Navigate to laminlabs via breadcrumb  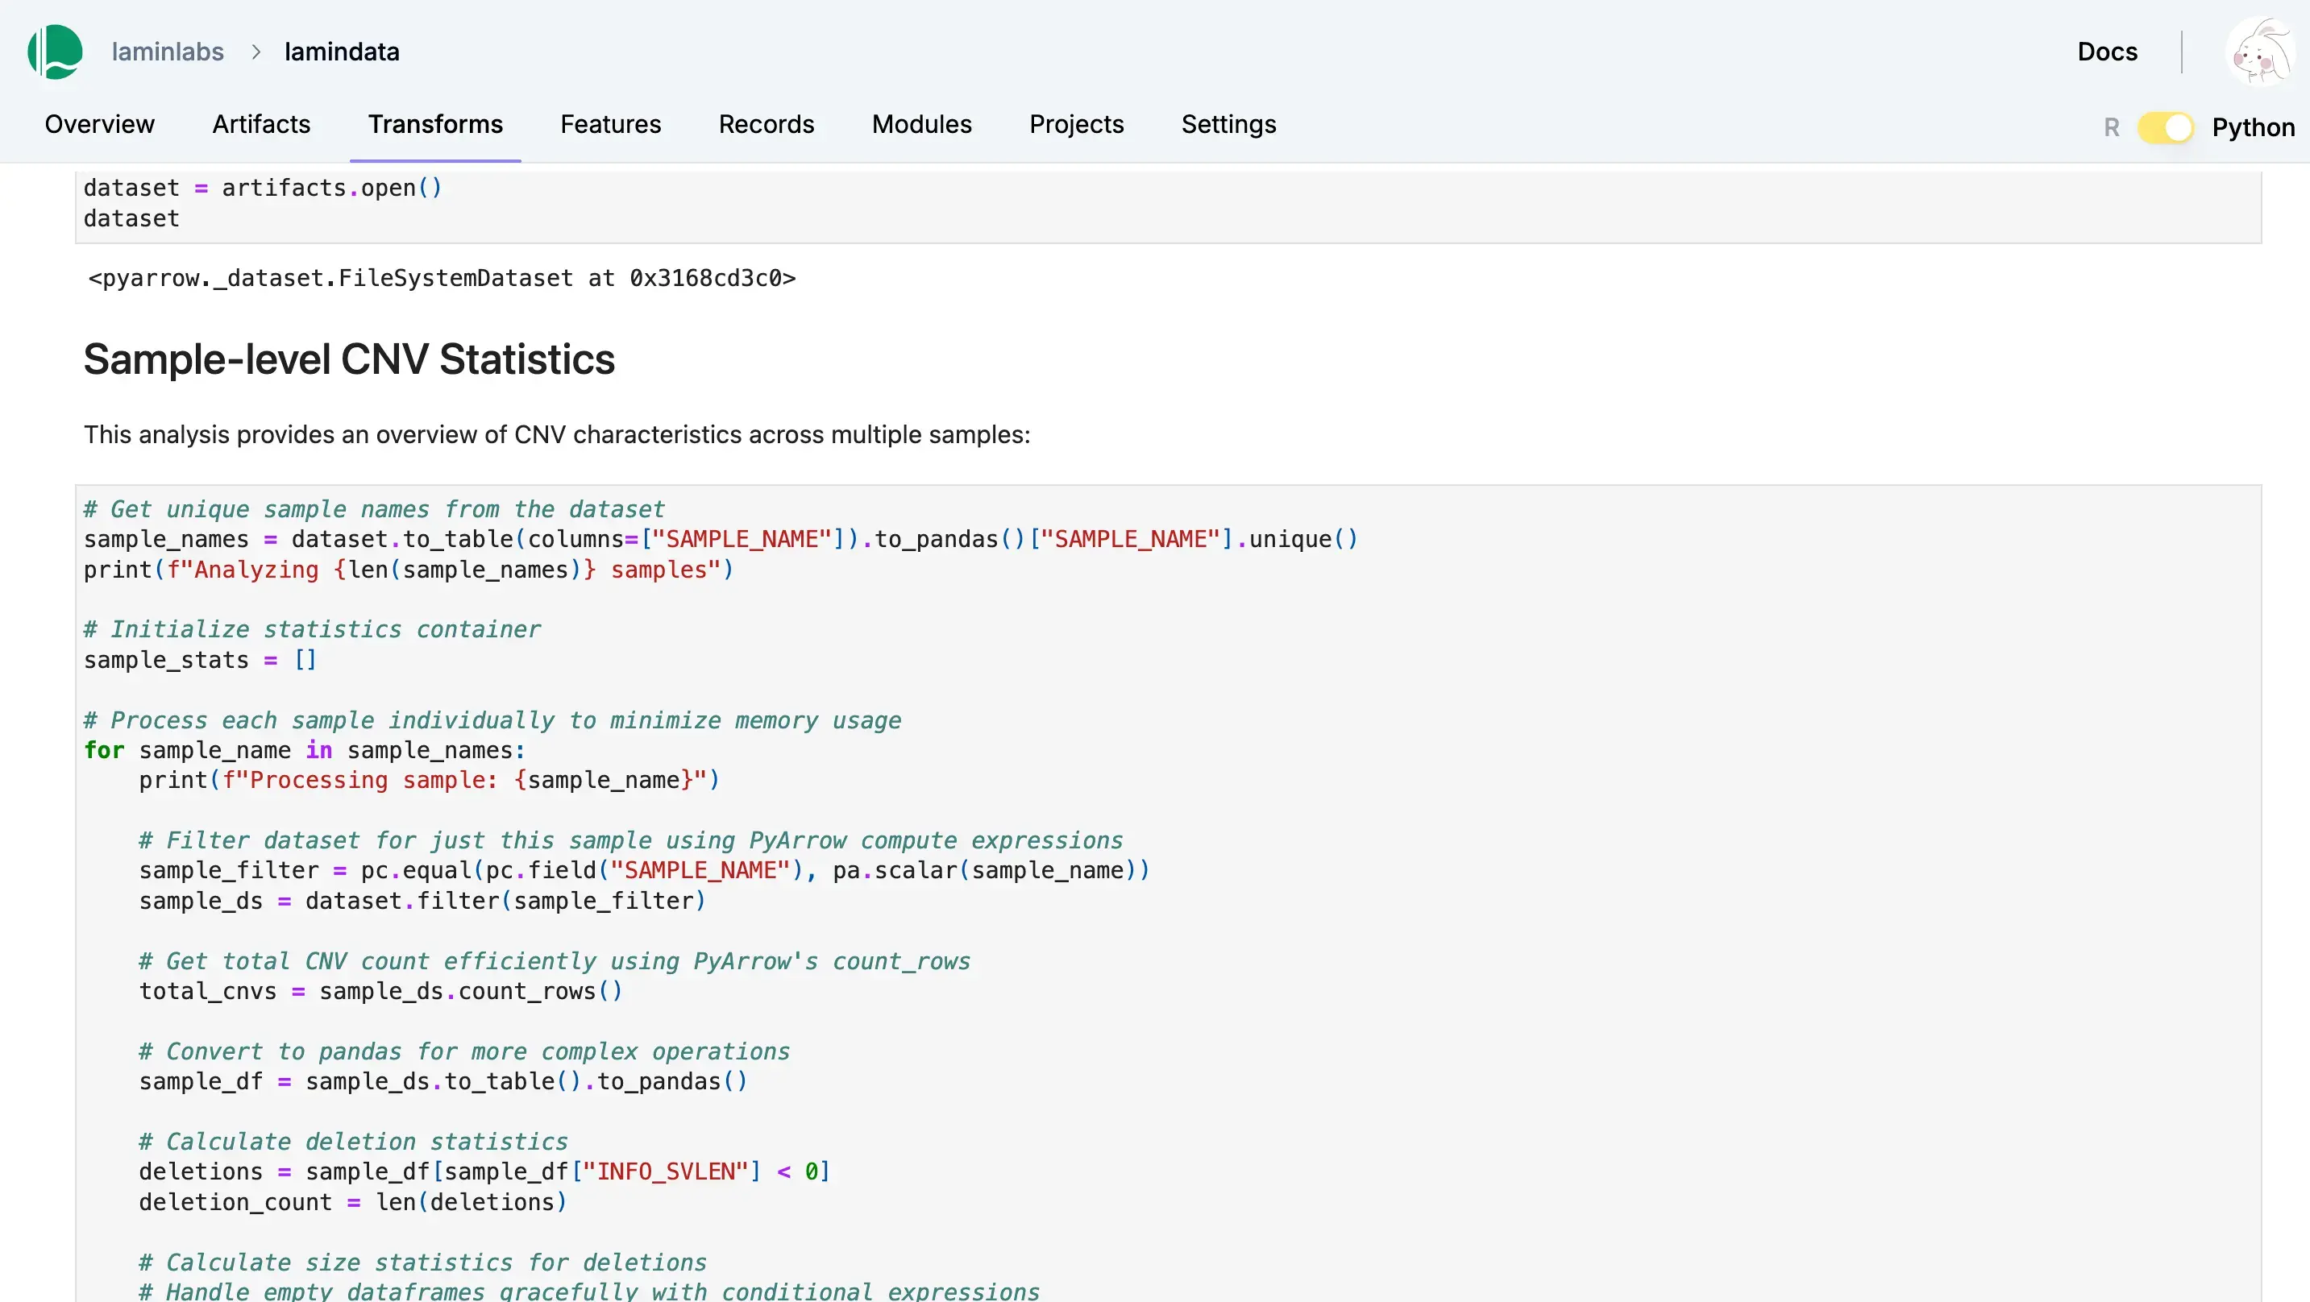pyautogui.click(x=167, y=52)
